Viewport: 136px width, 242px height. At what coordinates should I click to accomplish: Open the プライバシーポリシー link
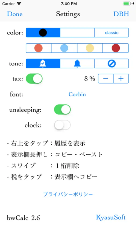pyautogui.click(x=68, y=194)
